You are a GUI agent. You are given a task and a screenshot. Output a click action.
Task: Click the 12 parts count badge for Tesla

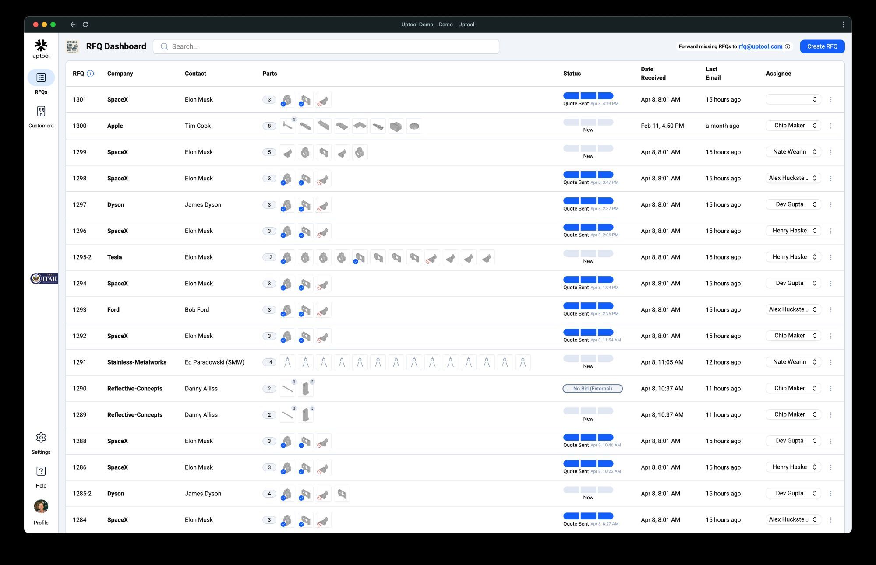pos(269,257)
